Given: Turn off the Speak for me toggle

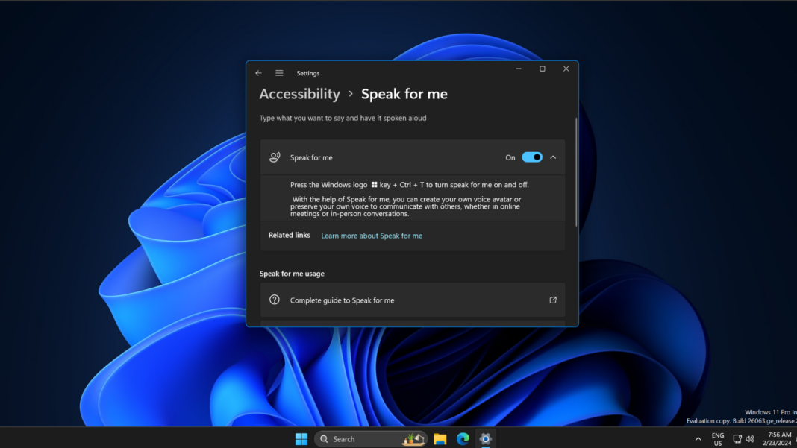Looking at the screenshot, I should (531, 157).
